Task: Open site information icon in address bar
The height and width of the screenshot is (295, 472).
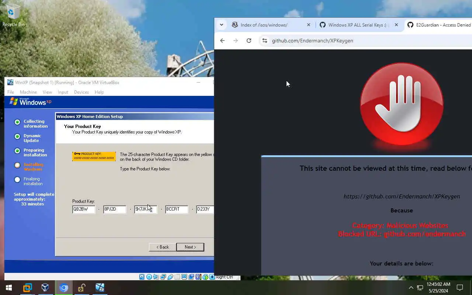Action: click(264, 41)
